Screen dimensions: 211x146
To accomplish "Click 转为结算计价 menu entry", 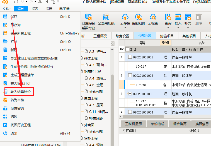I will pos(40,91).
